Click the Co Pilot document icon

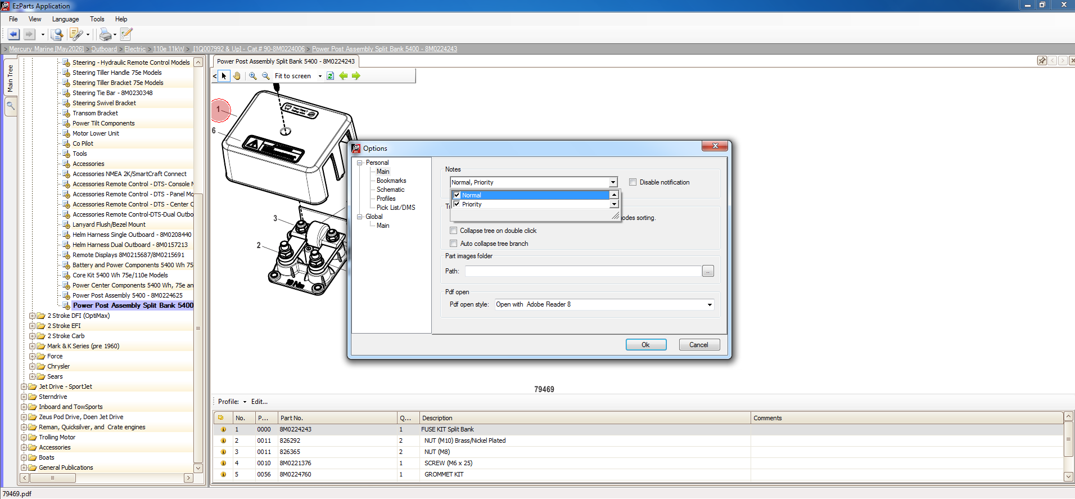[66, 143]
